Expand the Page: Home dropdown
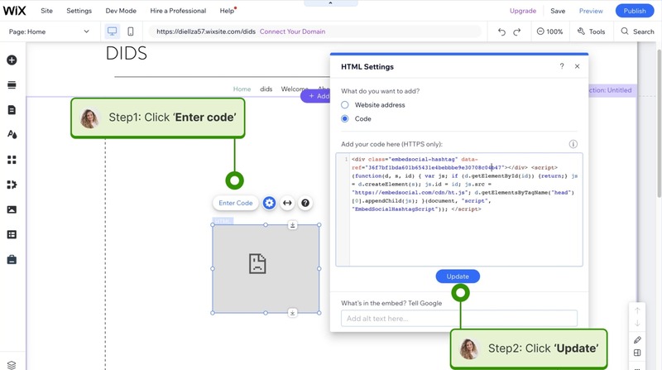 coord(50,31)
